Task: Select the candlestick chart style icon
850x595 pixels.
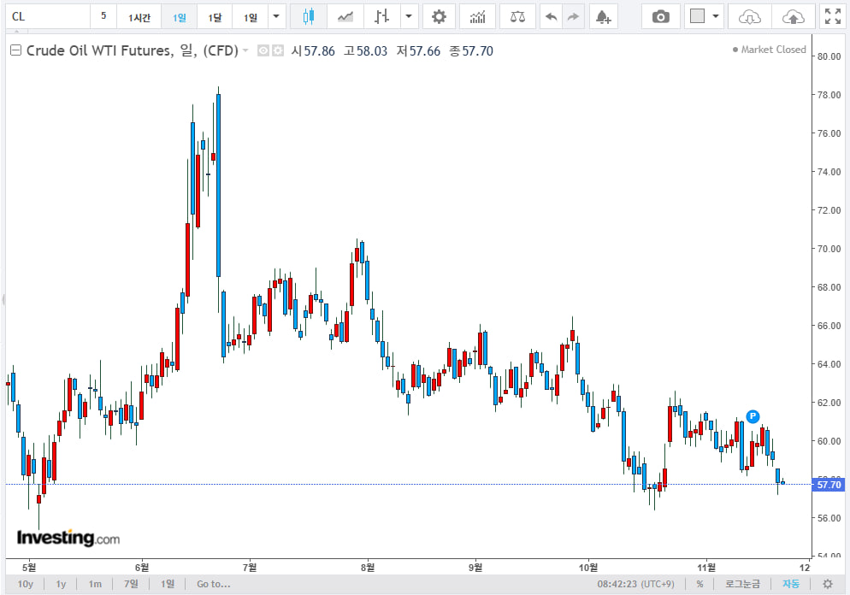Action: (308, 16)
